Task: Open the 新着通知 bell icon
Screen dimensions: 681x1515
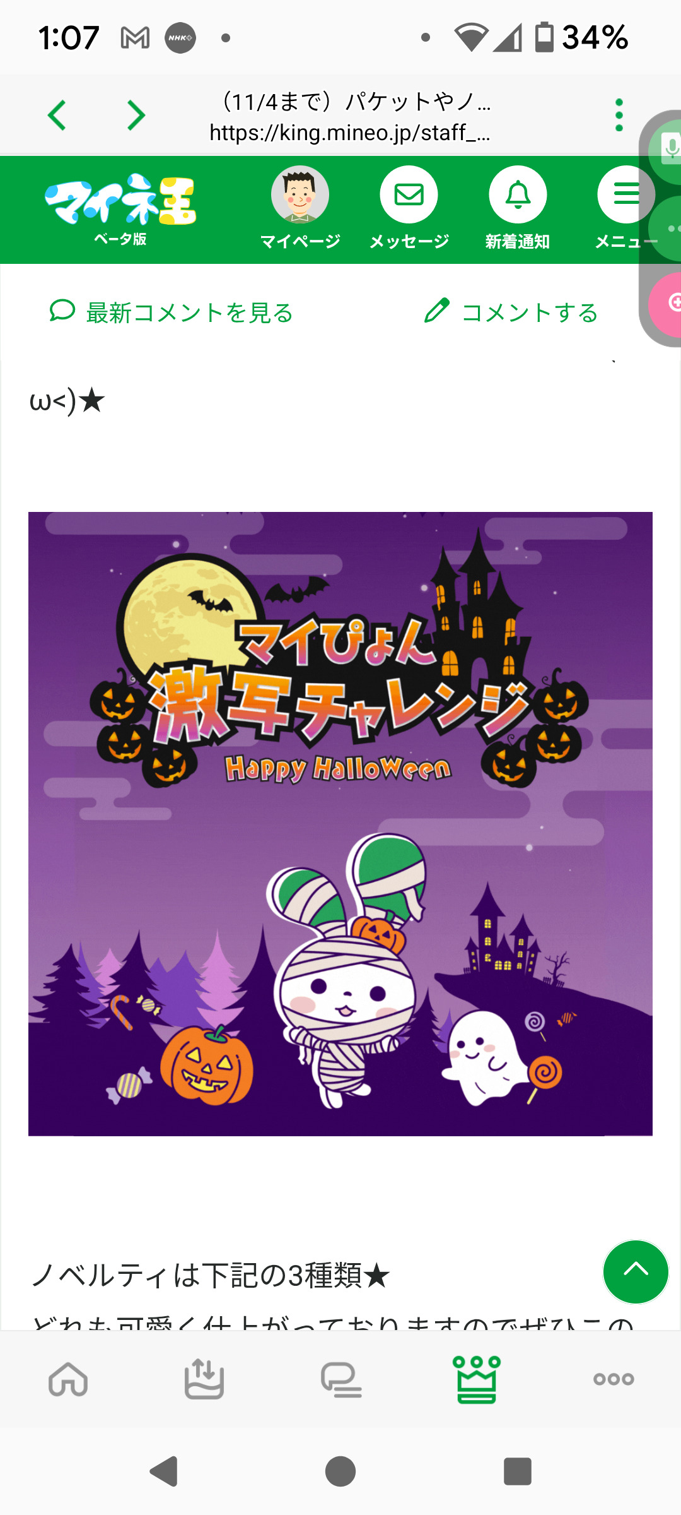Action: (x=518, y=195)
